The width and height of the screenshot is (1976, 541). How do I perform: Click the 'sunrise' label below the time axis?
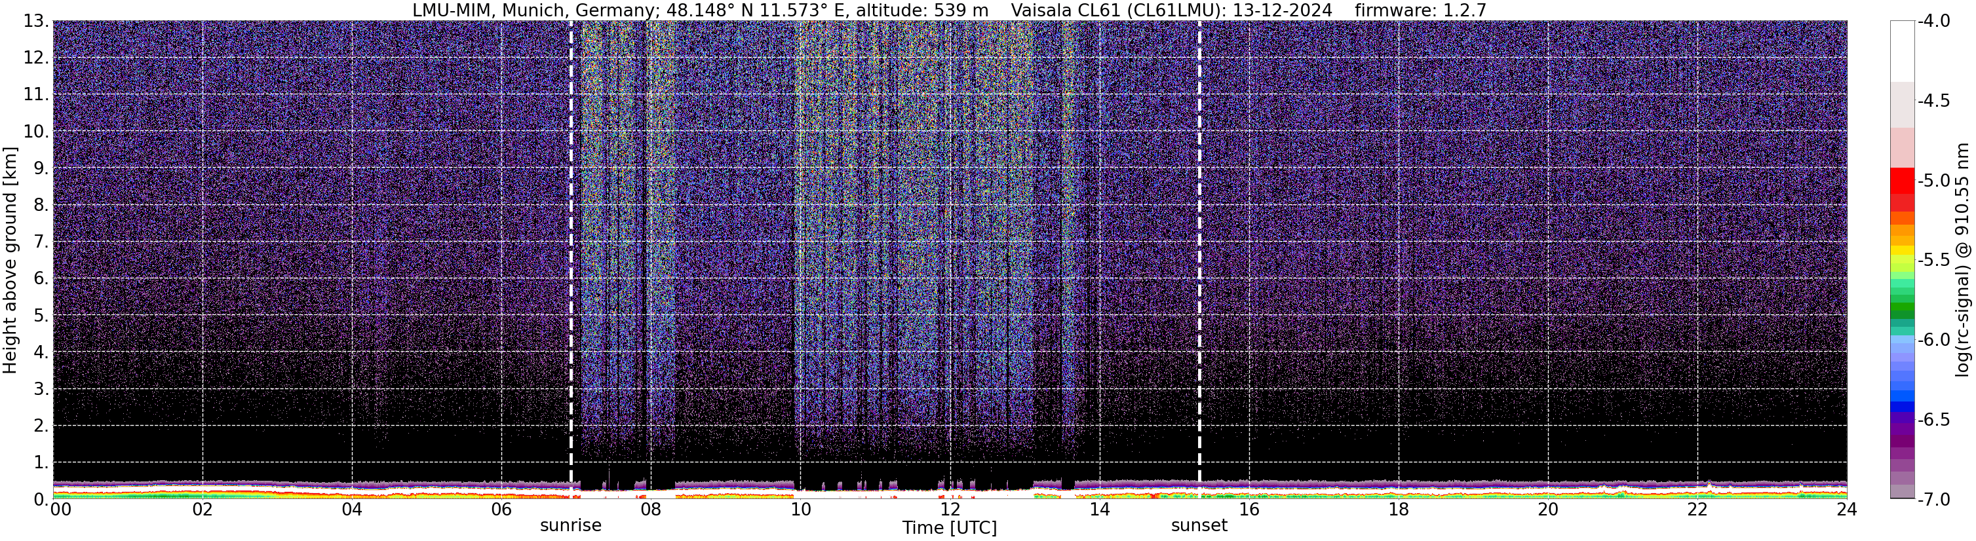coord(571,526)
